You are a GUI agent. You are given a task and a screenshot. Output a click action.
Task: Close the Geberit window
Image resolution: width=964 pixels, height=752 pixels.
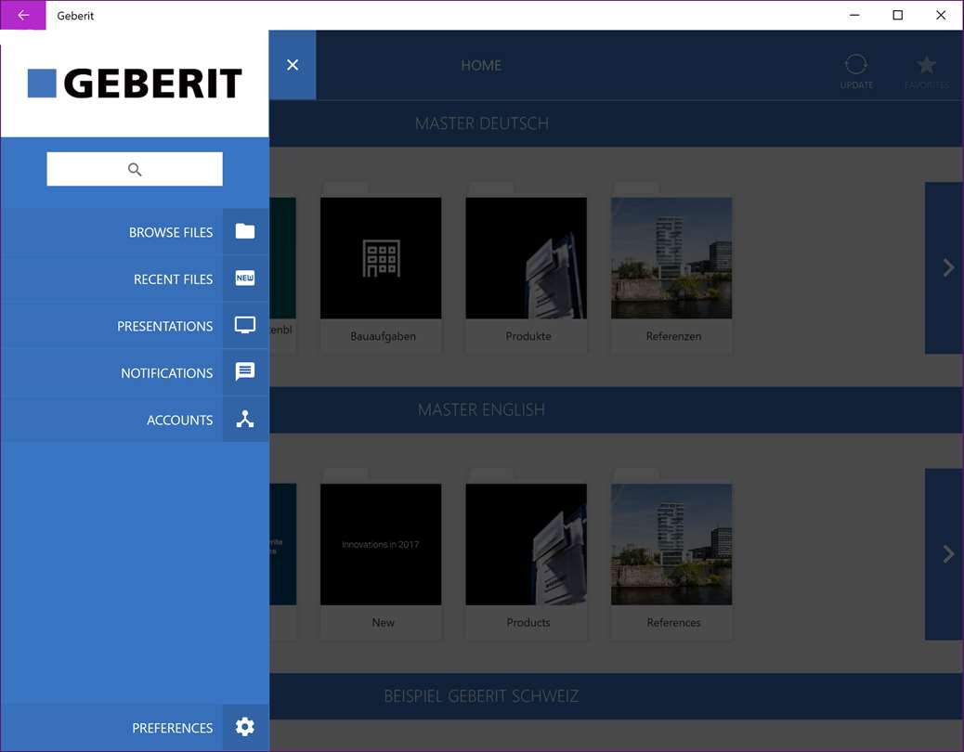tap(941, 16)
